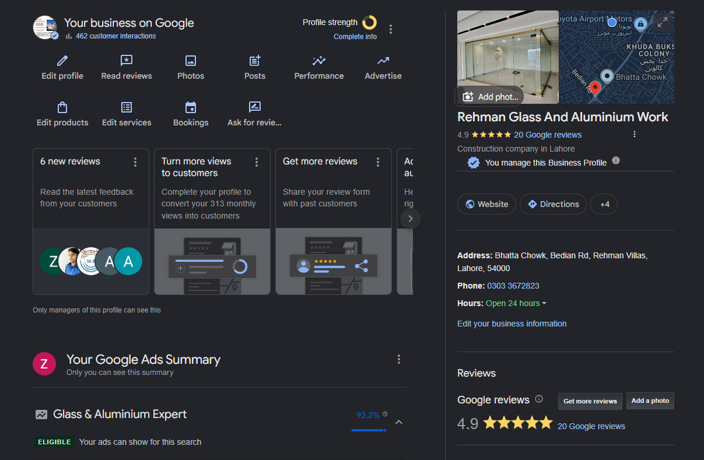Click Add a photo button
This screenshot has height=460, width=704.
(x=650, y=401)
